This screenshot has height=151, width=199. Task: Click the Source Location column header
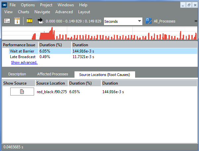51,83
